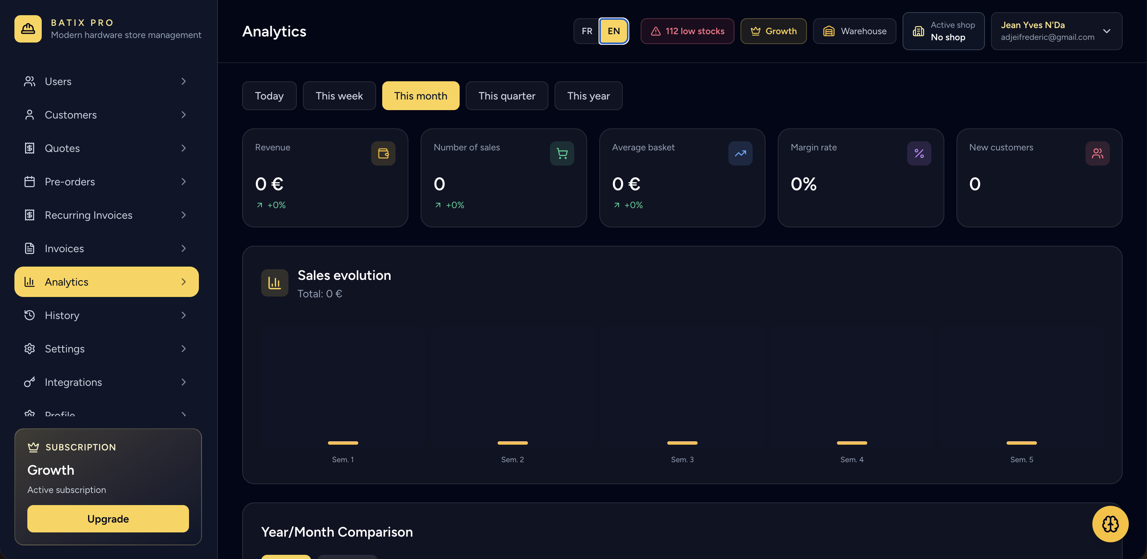Screen dimensions: 1147x559
Task: Open the 112 low stocks alert
Action: (687, 31)
